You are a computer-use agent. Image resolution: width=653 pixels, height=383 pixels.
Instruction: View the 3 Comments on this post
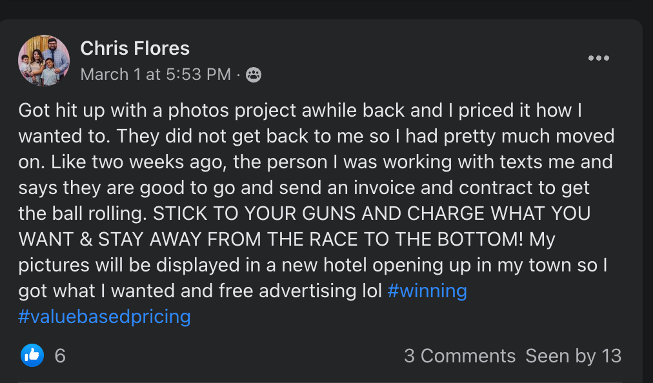459,356
